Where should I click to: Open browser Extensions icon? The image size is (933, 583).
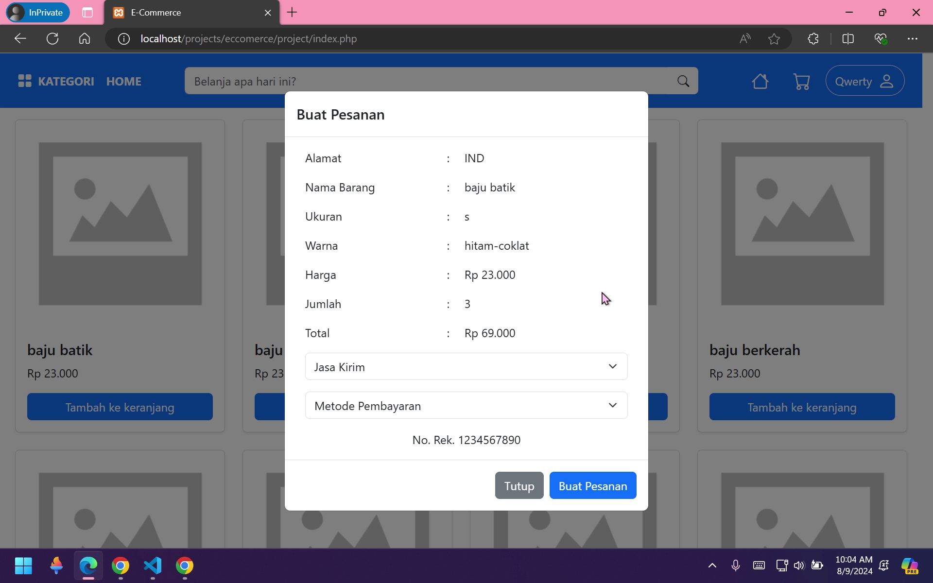(x=813, y=39)
